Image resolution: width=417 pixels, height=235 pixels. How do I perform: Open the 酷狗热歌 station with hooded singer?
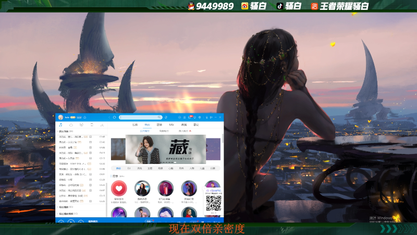(142, 189)
